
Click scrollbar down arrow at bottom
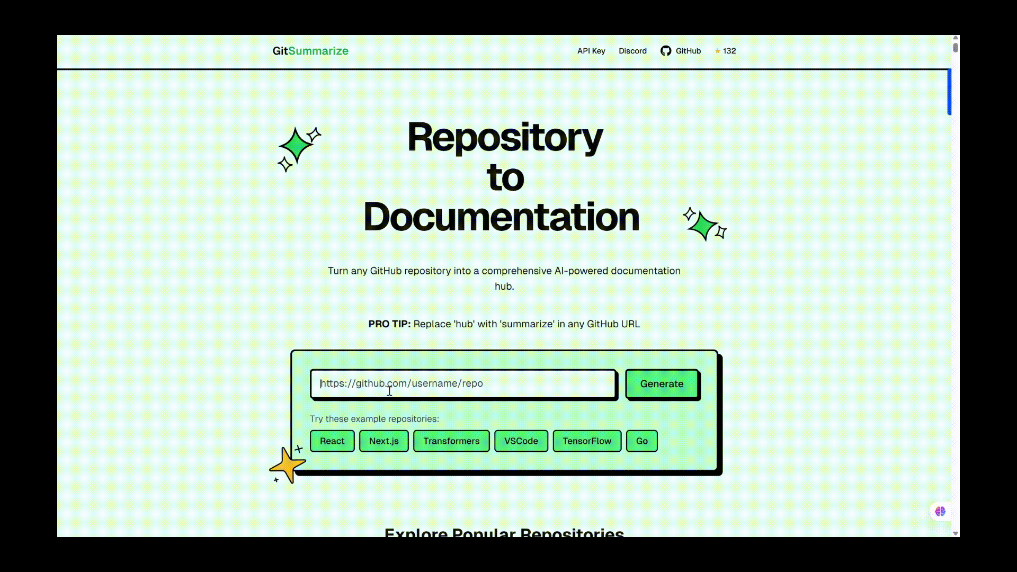(956, 533)
